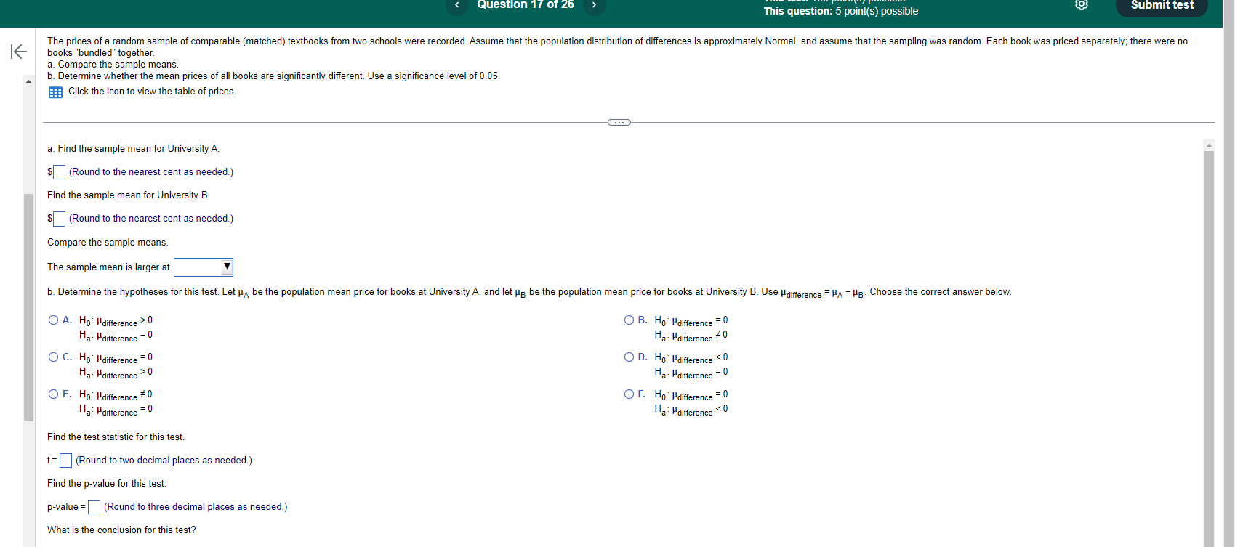Select option F: Ha difference < 0
This screenshot has width=1235, height=547.
pos(629,394)
